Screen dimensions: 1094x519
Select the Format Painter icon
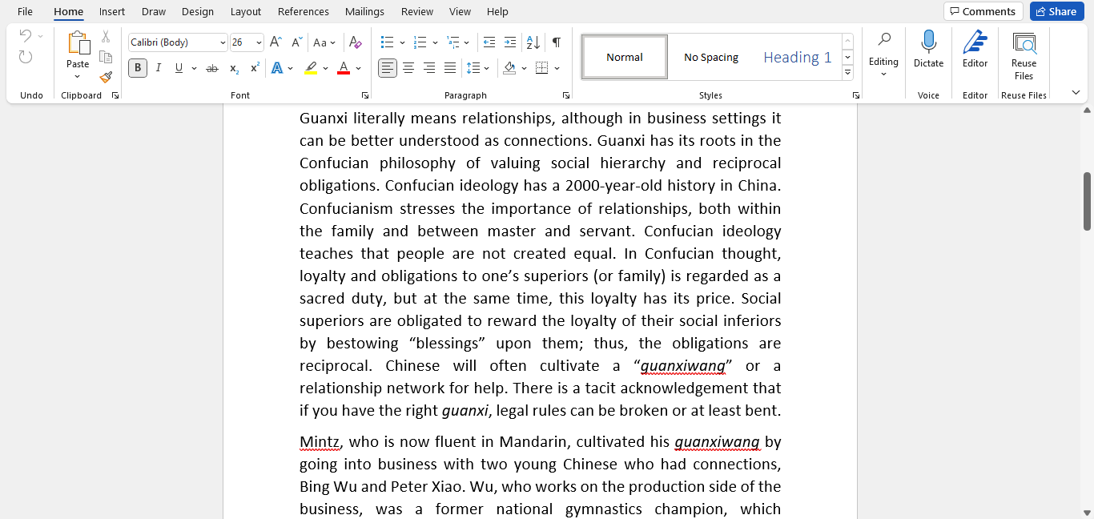point(105,77)
